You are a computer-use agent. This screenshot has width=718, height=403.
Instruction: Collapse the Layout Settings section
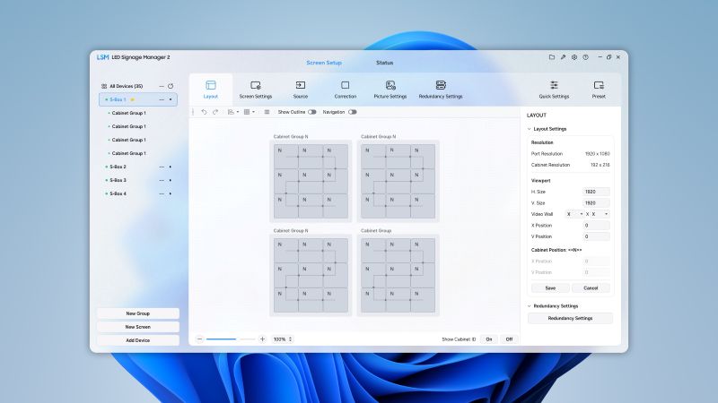(530, 129)
